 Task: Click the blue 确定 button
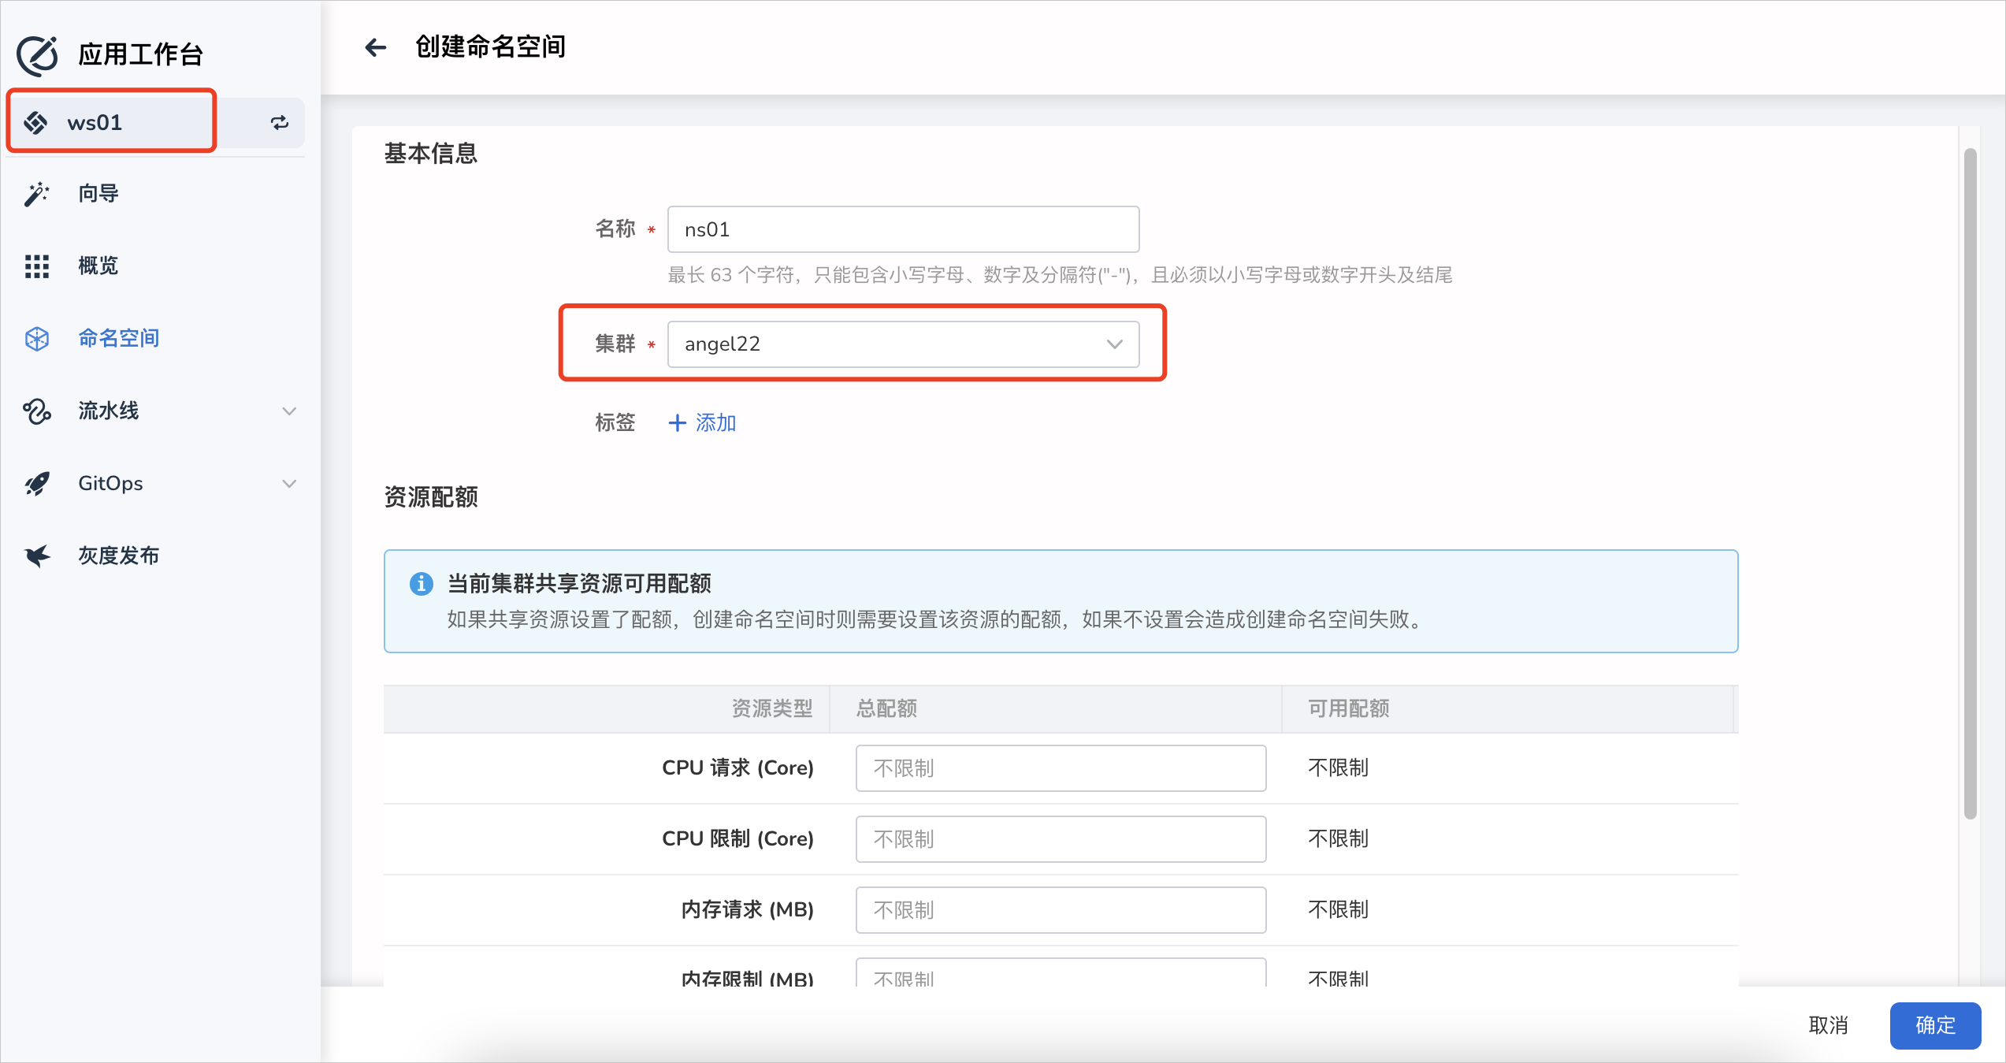pyautogui.click(x=1935, y=1025)
